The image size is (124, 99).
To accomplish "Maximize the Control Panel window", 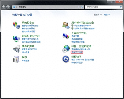I will coord(114,2).
